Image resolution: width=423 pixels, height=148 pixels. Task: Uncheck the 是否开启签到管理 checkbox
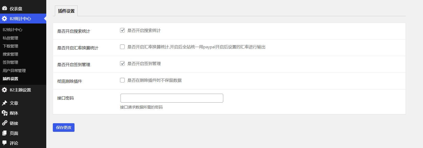coord(122,63)
